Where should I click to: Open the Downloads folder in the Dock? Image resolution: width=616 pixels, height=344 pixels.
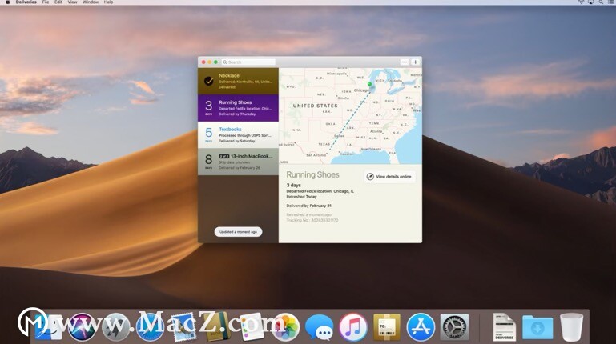pos(537,326)
